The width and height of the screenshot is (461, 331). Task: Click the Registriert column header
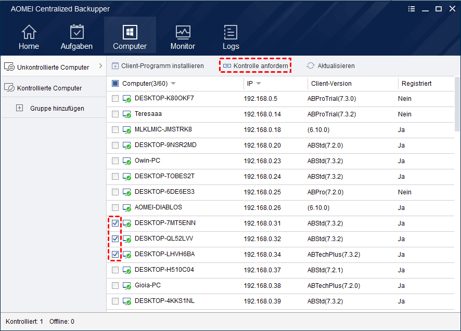tap(417, 84)
